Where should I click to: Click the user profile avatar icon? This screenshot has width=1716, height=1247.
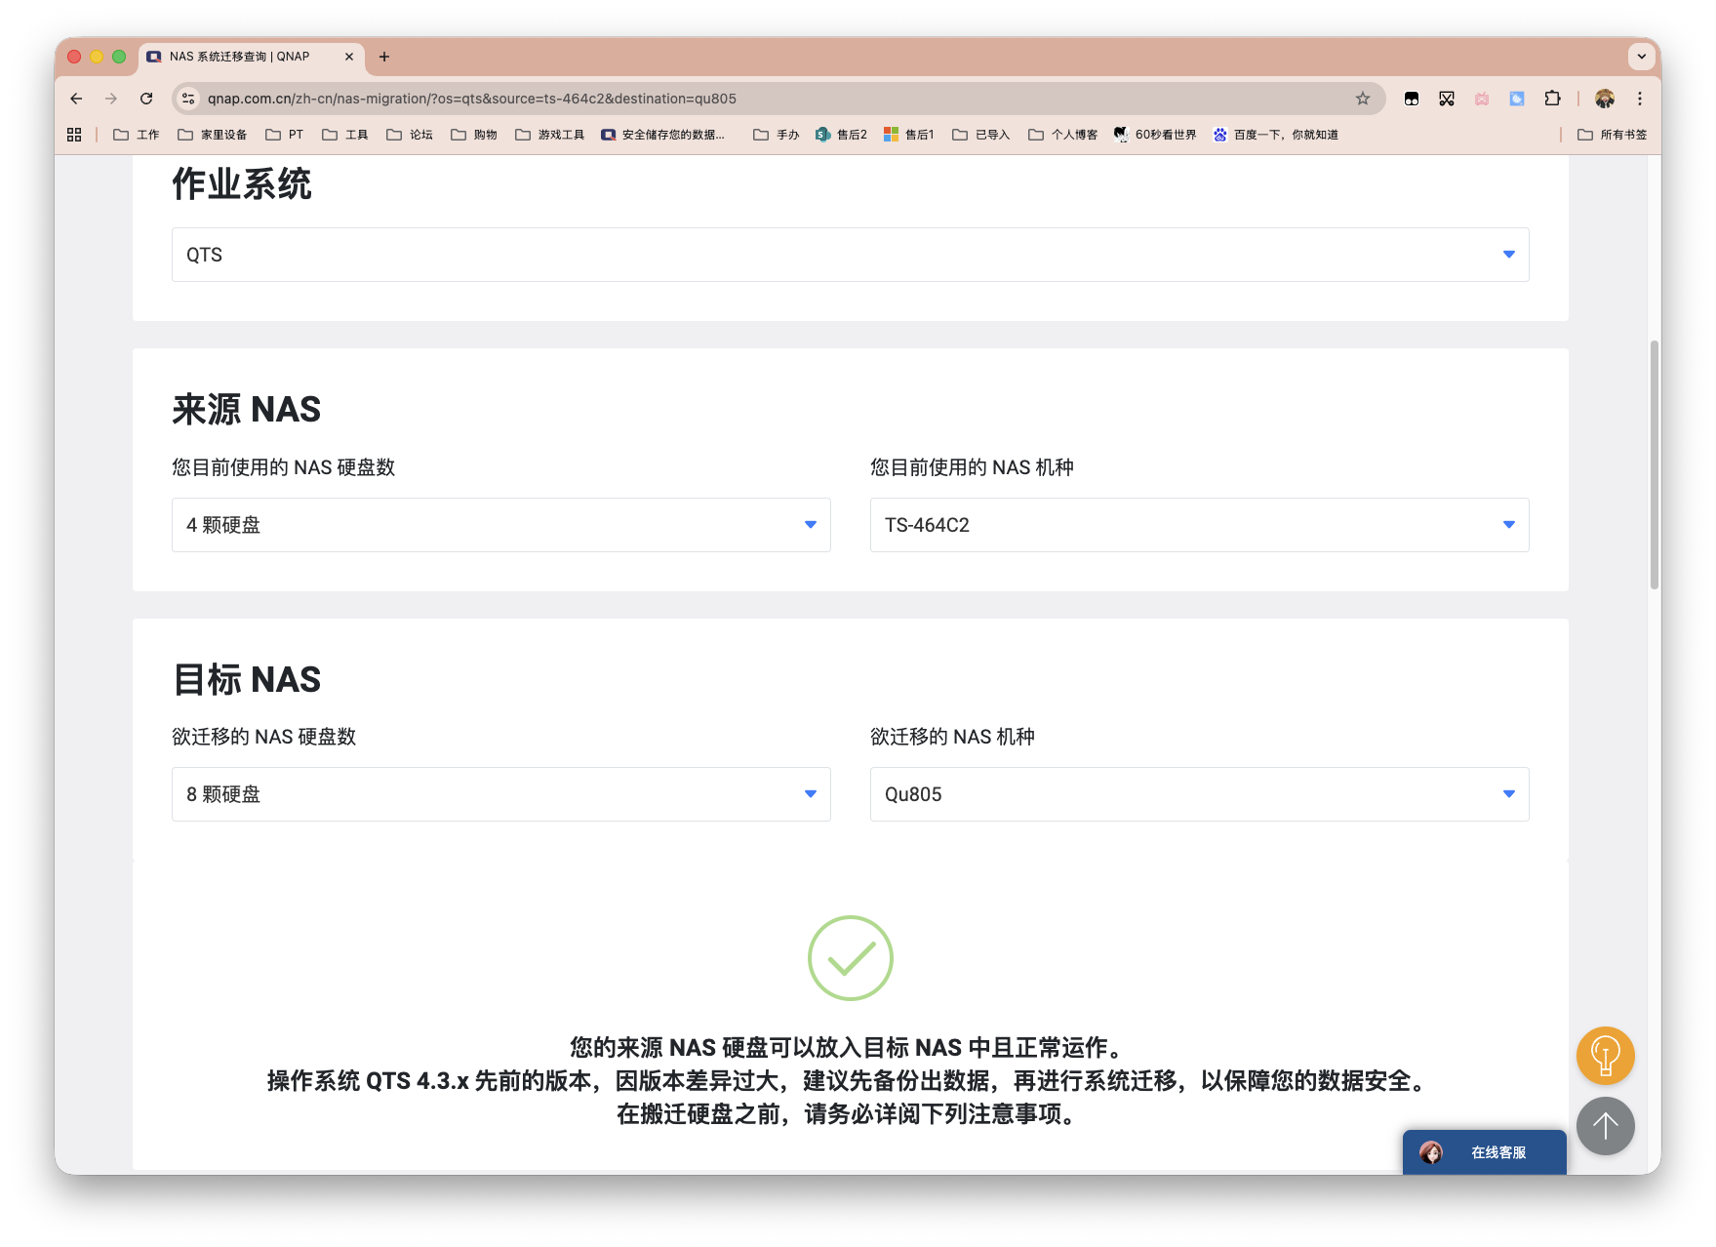(x=1605, y=99)
